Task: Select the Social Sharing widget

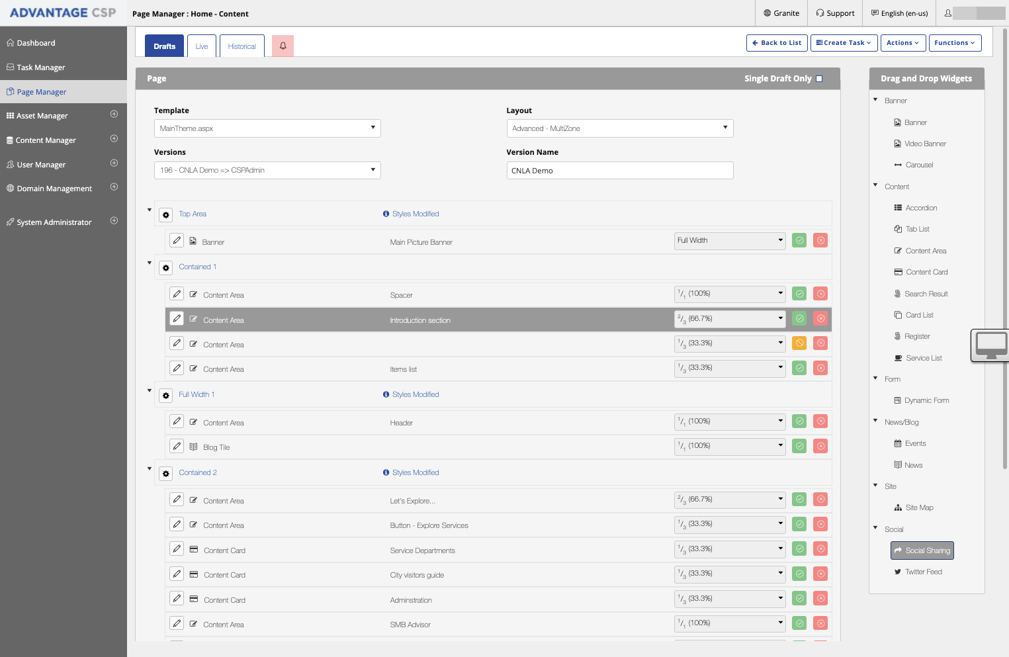Action: click(922, 550)
